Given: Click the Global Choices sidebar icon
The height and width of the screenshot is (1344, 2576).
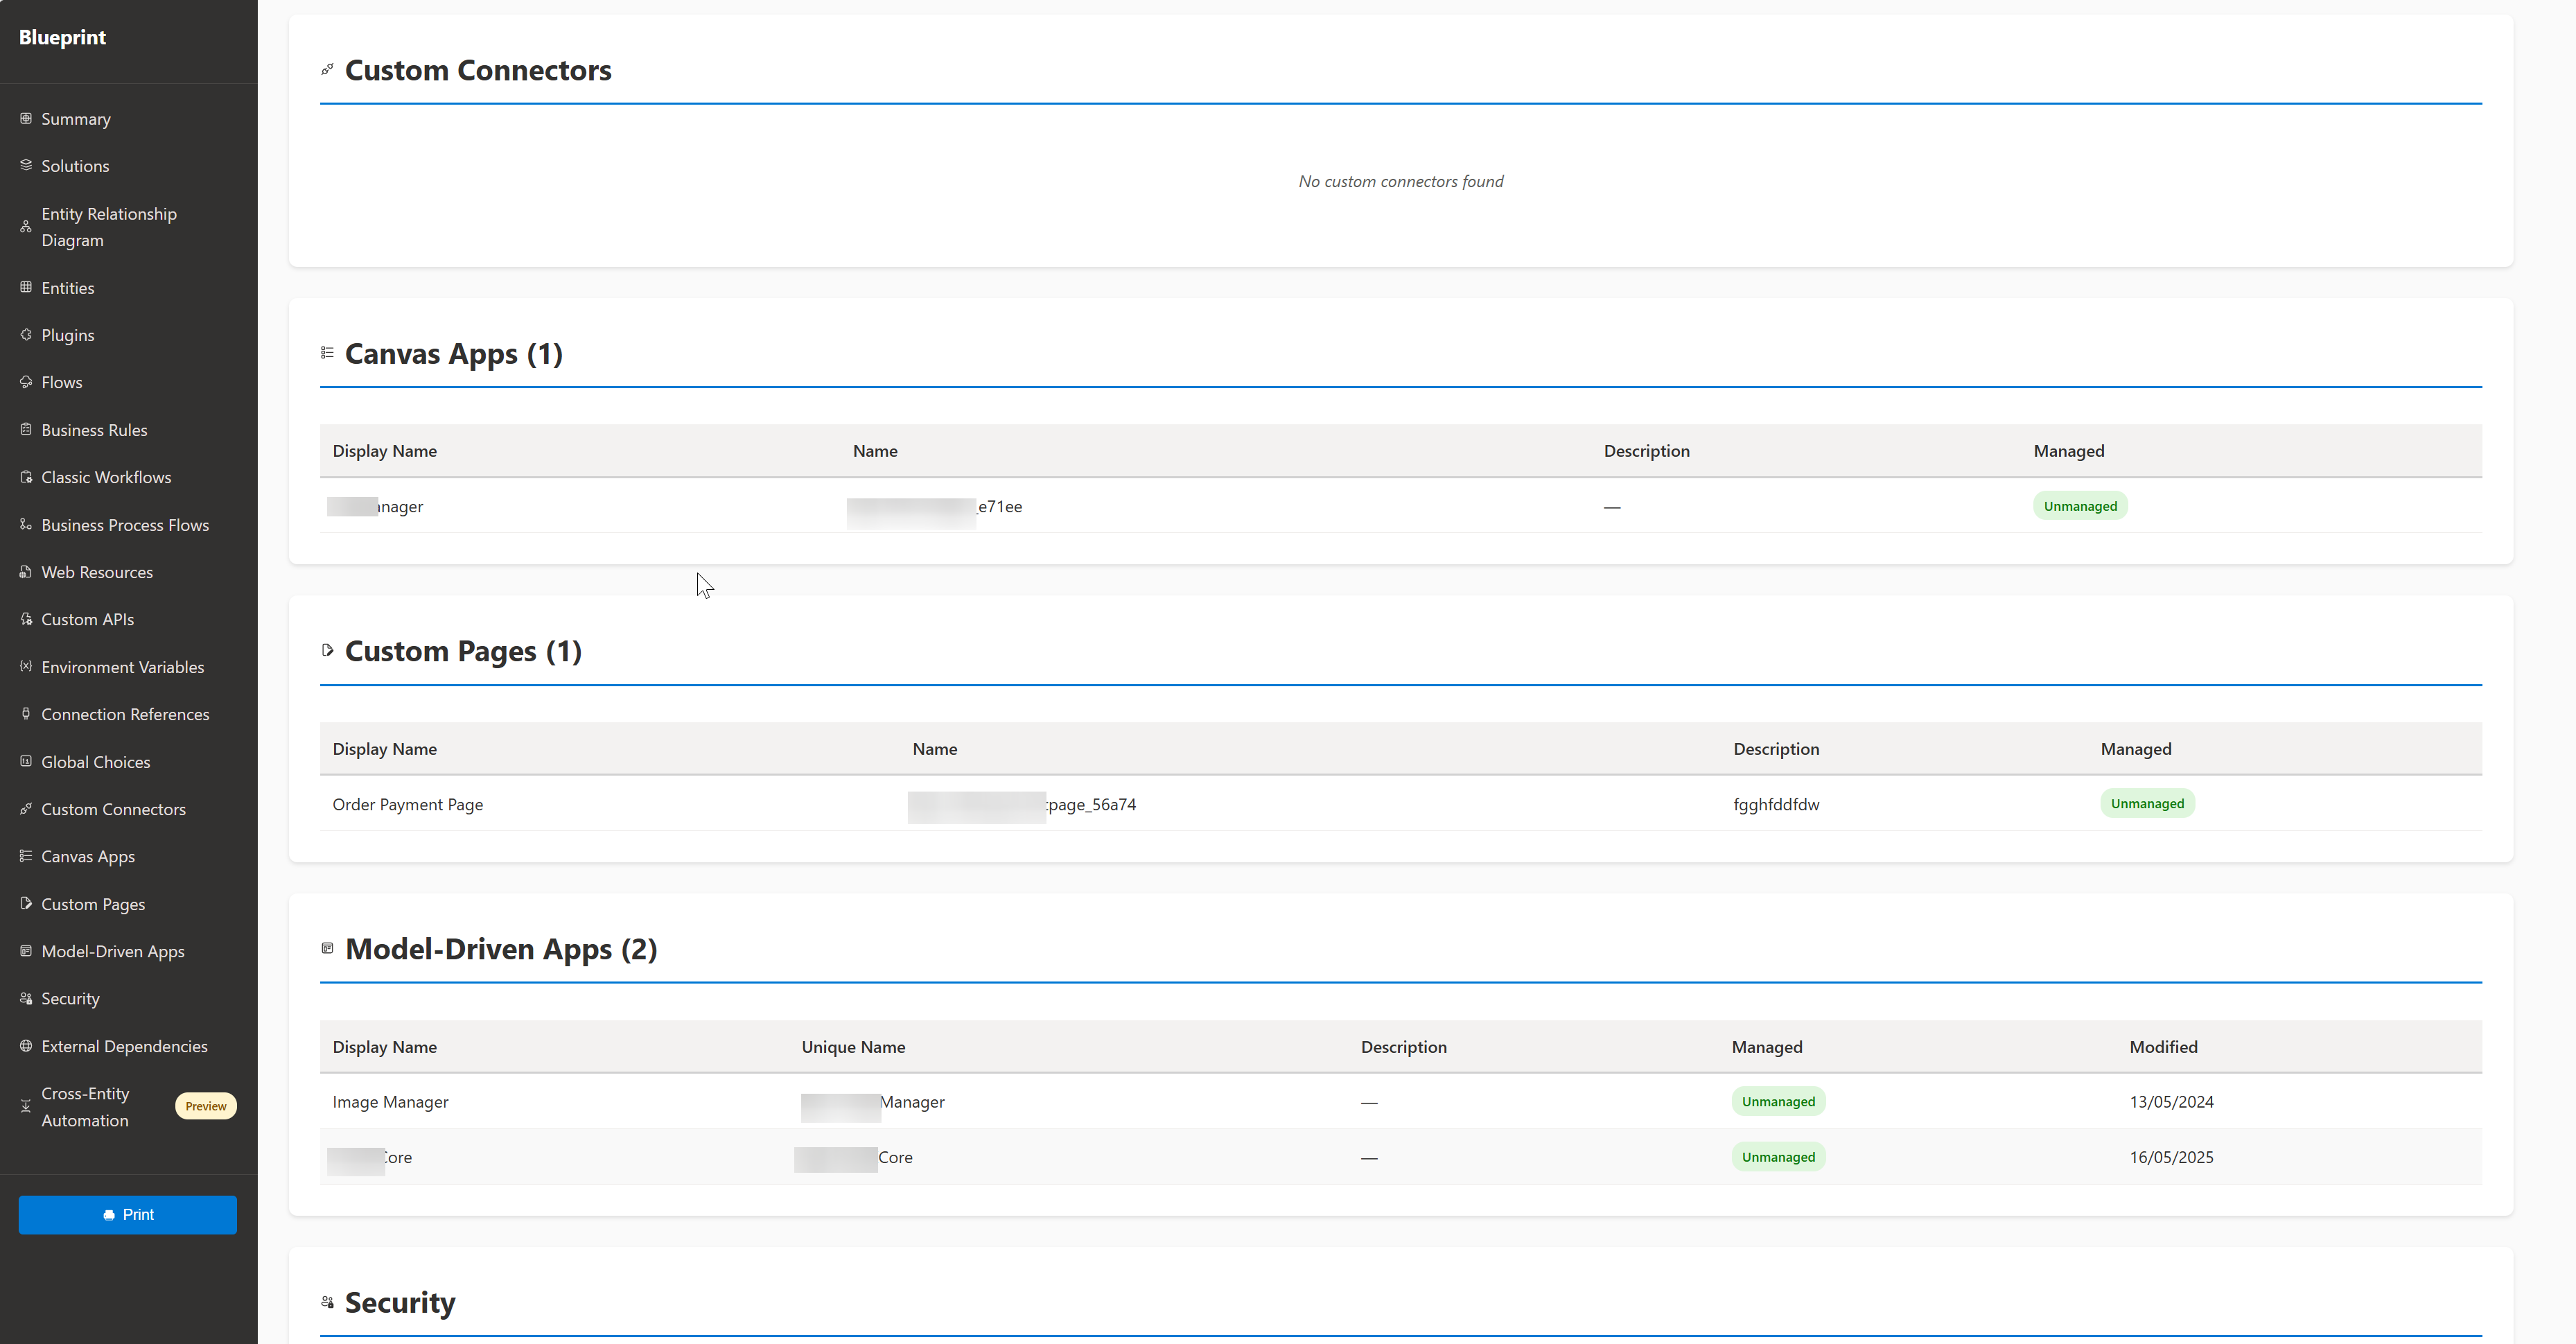Looking at the screenshot, I should click(26, 761).
